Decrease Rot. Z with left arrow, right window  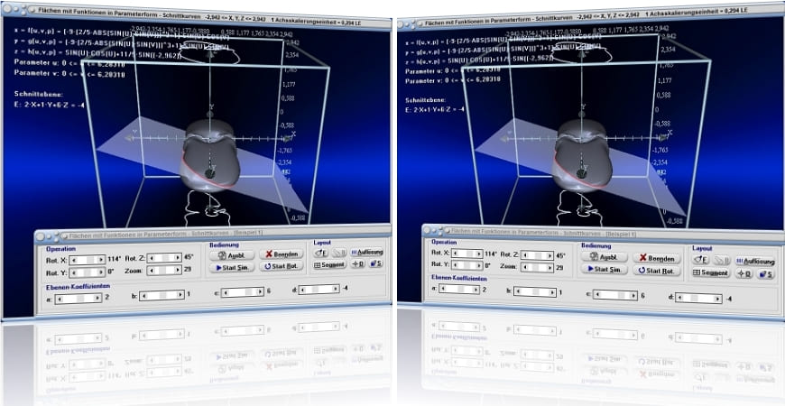click(x=525, y=255)
